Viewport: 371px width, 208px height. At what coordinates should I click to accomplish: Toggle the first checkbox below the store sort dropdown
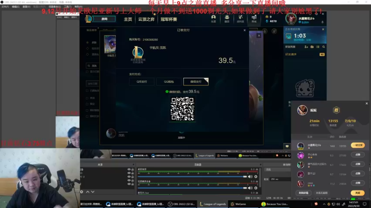click(x=87, y=91)
